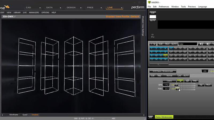Toggle the RND random button
Screen dimensions: 214x120
pos(195,81)
